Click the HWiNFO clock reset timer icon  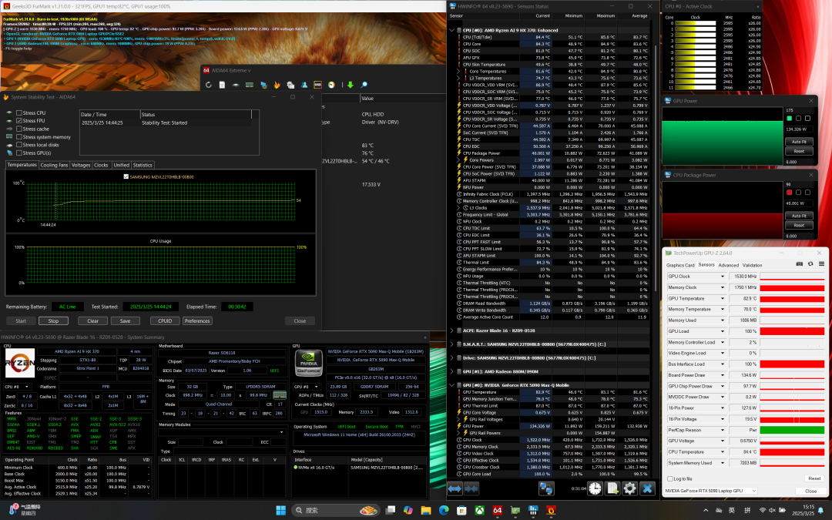pos(595,488)
